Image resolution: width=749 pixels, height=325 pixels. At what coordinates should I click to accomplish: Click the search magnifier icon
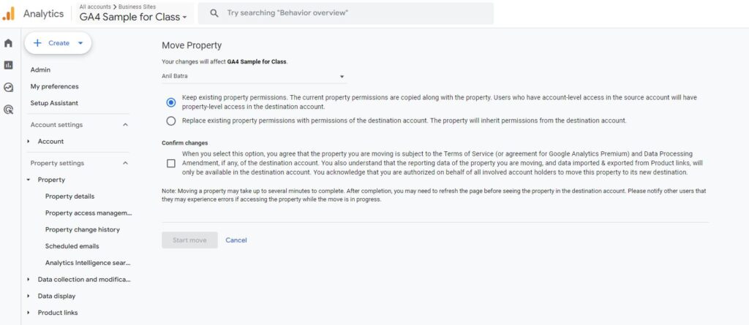tap(213, 13)
